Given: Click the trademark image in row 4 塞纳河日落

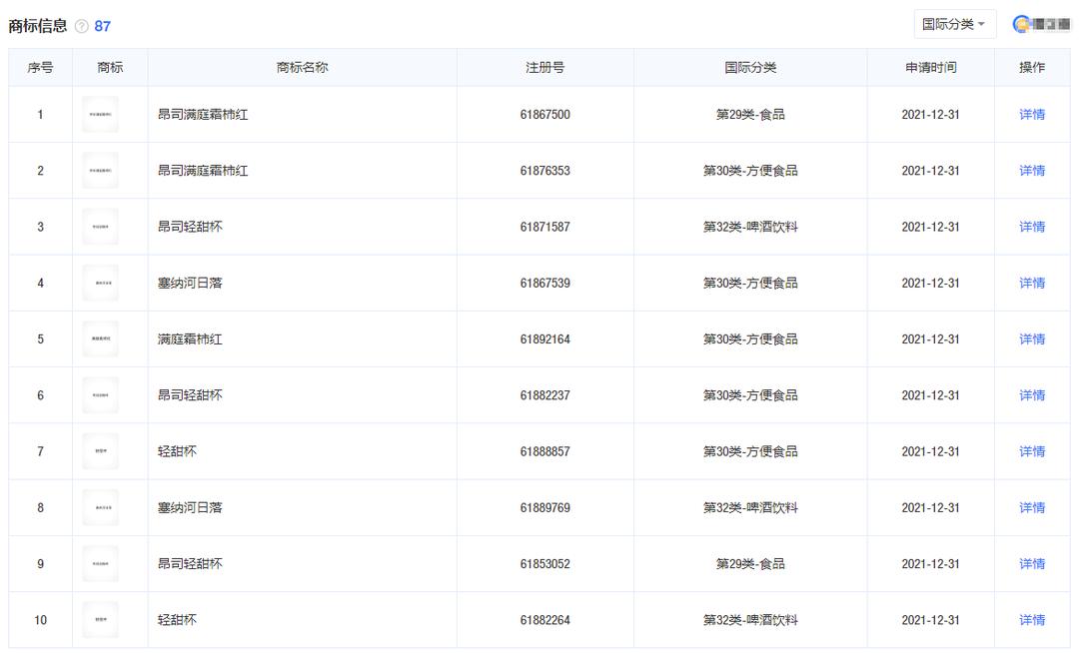Looking at the screenshot, I should (101, 283).
